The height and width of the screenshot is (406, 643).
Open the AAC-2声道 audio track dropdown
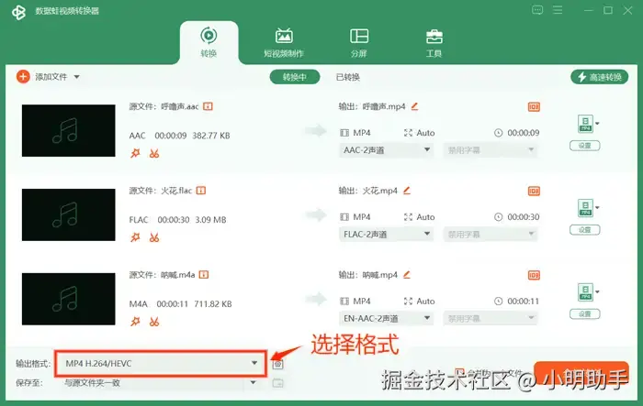pos(387,150)
